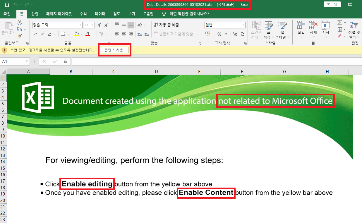Open the 파일 File tab
362x223 pixels.
pos(7,14)
